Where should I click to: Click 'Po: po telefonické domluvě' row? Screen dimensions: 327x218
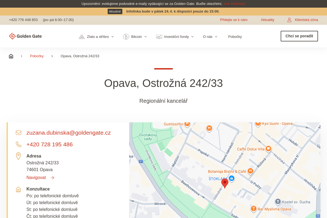(x=53, y=196)
